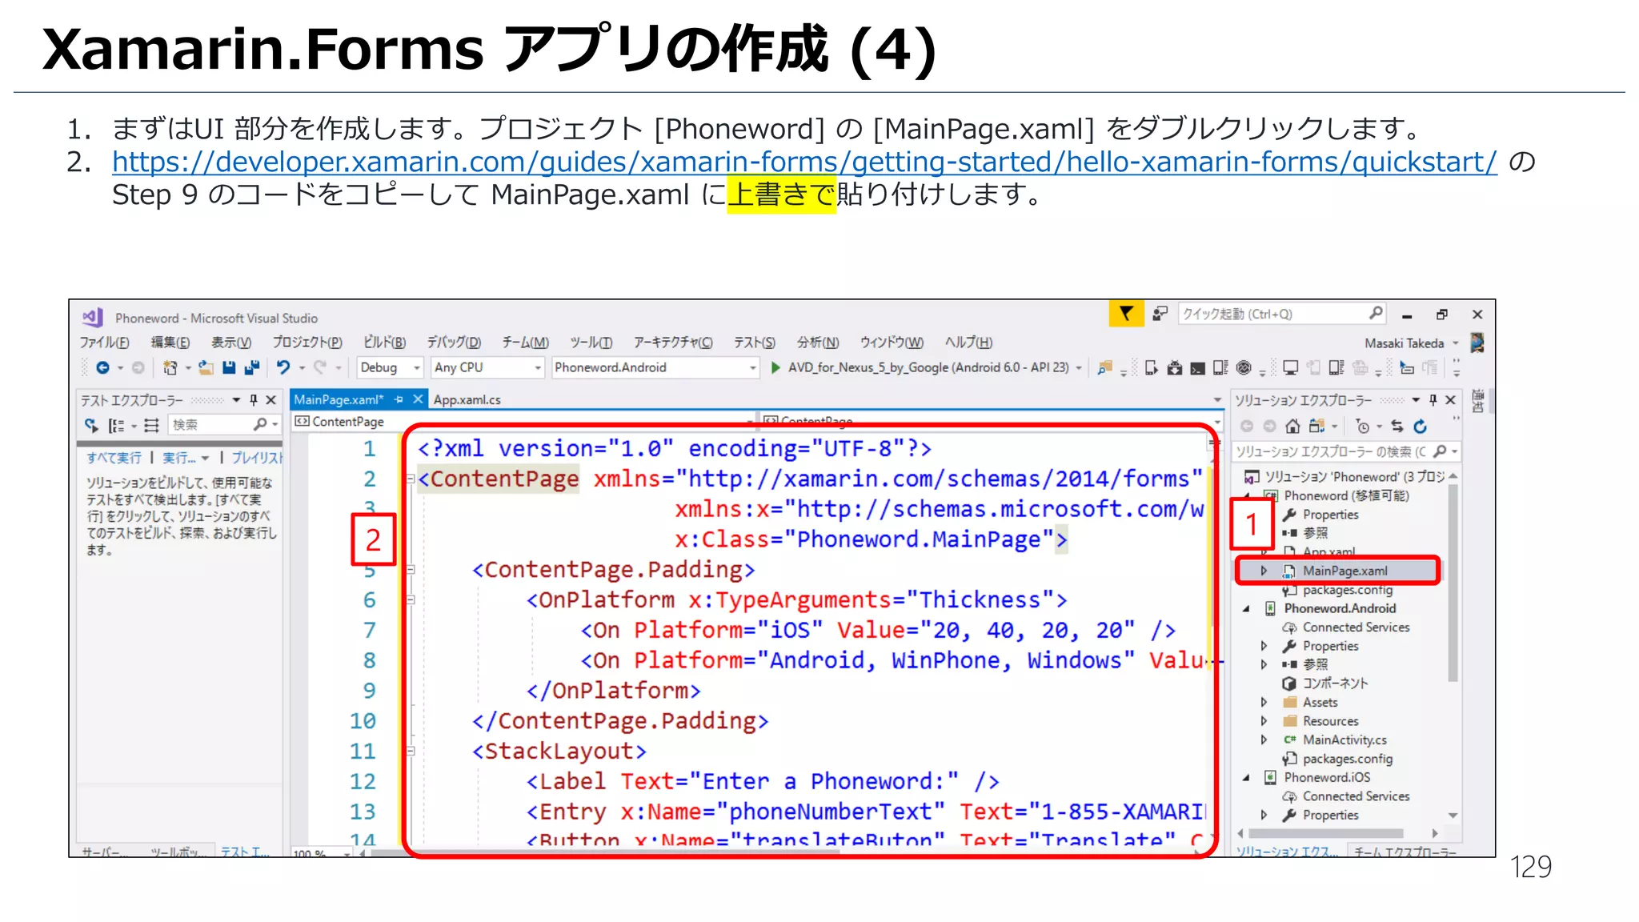The height and width of the screenshot is (922, 1639).
Task: Click the New Project icon in toolbar
Action: pyautogui.click(x=170, y=367)
